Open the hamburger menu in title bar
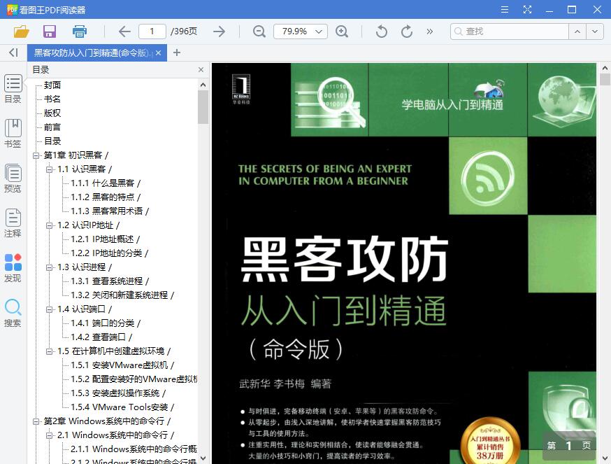 pyautogui.click(x=504, y=10)
